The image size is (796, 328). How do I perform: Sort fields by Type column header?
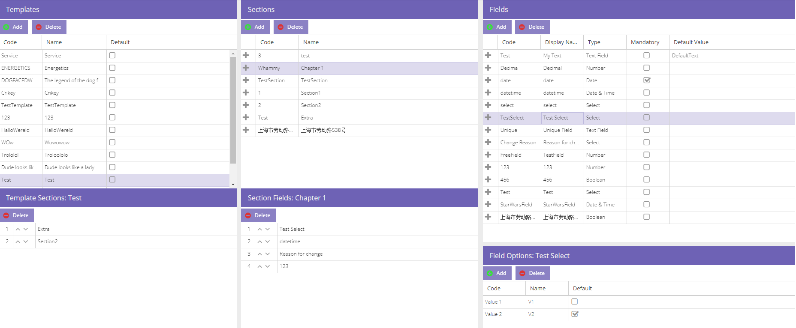tap(605, 42)
